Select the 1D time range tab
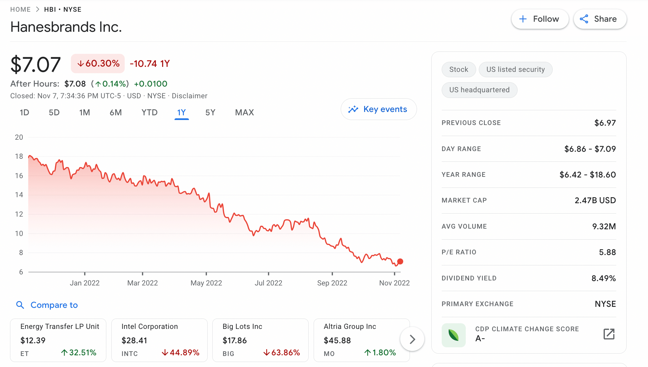 click(x=24, y=113)
